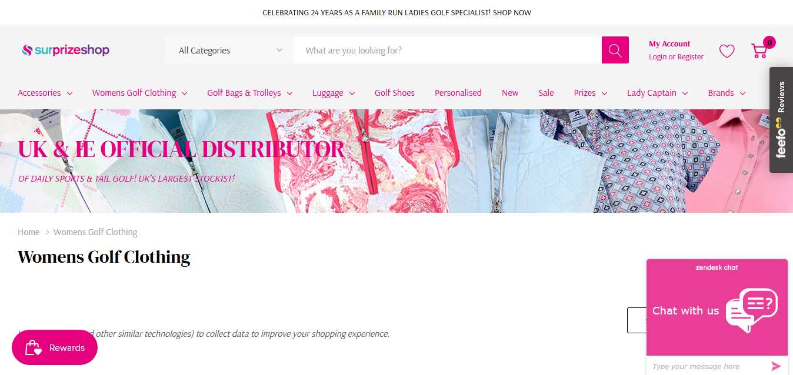Send chat message with arrow icon
The height and width of the screenshot is (375, 793).
tap(776, 366)
